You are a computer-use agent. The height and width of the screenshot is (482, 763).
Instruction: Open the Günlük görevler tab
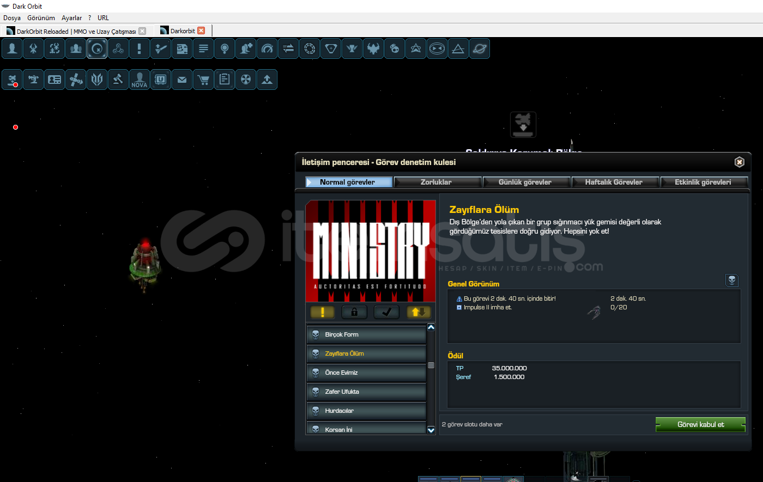[x=526, y=182]
